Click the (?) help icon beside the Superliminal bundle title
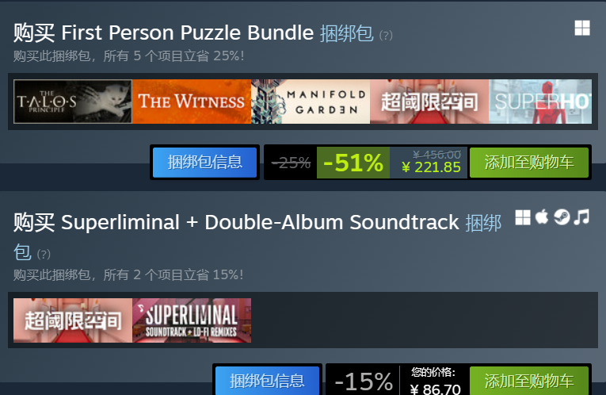Screen dimensions: 606x395 point(44,254)
